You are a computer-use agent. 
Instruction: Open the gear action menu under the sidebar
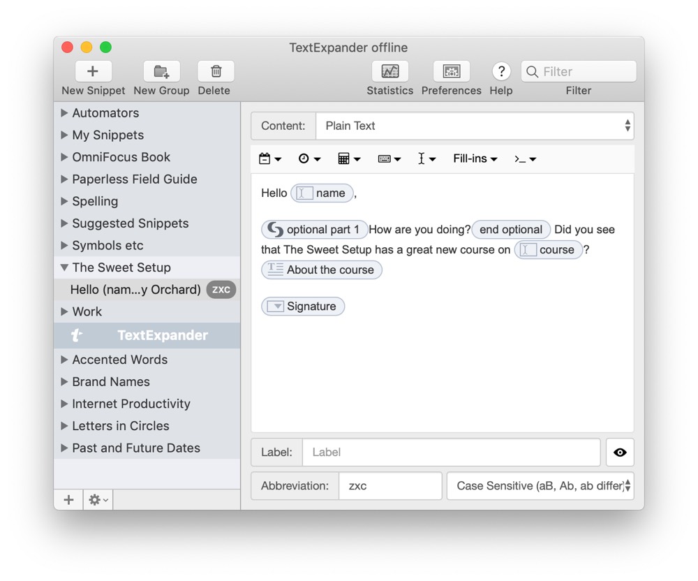[98, 499]
